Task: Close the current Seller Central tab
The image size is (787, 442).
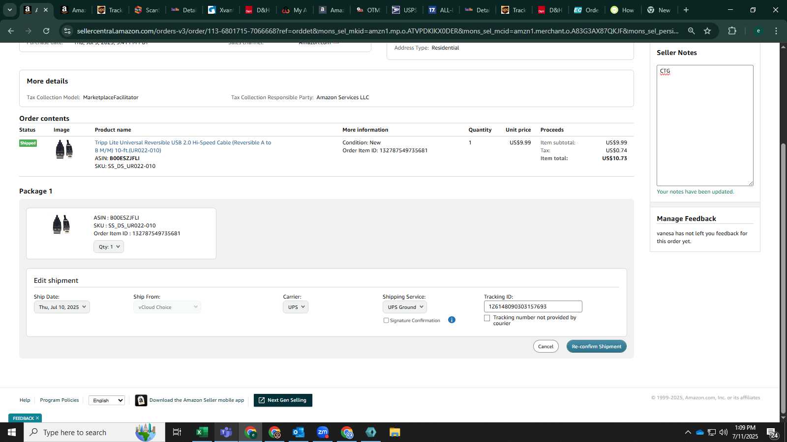Action: tap(46, 10)
